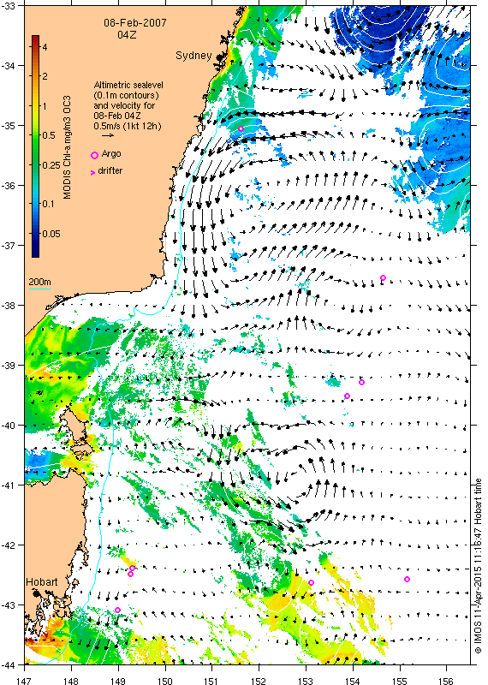Click the 'drifter' legend label
This screenshot has width=488, height=685.
coord(110,170)
